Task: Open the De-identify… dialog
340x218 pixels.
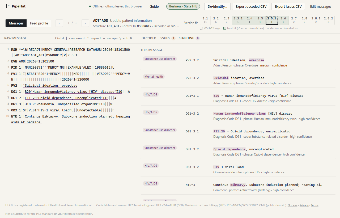Action: 217,6
